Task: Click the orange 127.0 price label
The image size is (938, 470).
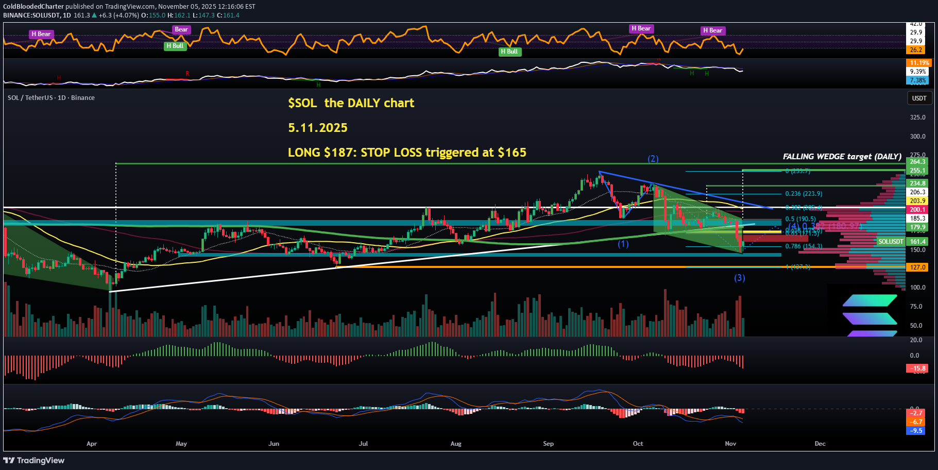Action: point(917,267)
